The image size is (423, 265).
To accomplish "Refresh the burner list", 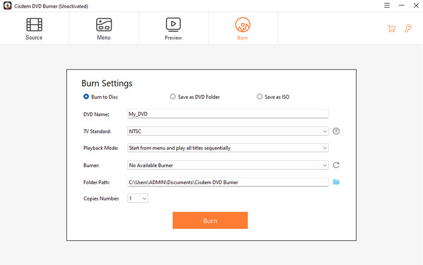I will [336, 165].
